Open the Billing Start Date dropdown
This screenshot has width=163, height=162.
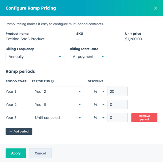(x=88, y=56)
